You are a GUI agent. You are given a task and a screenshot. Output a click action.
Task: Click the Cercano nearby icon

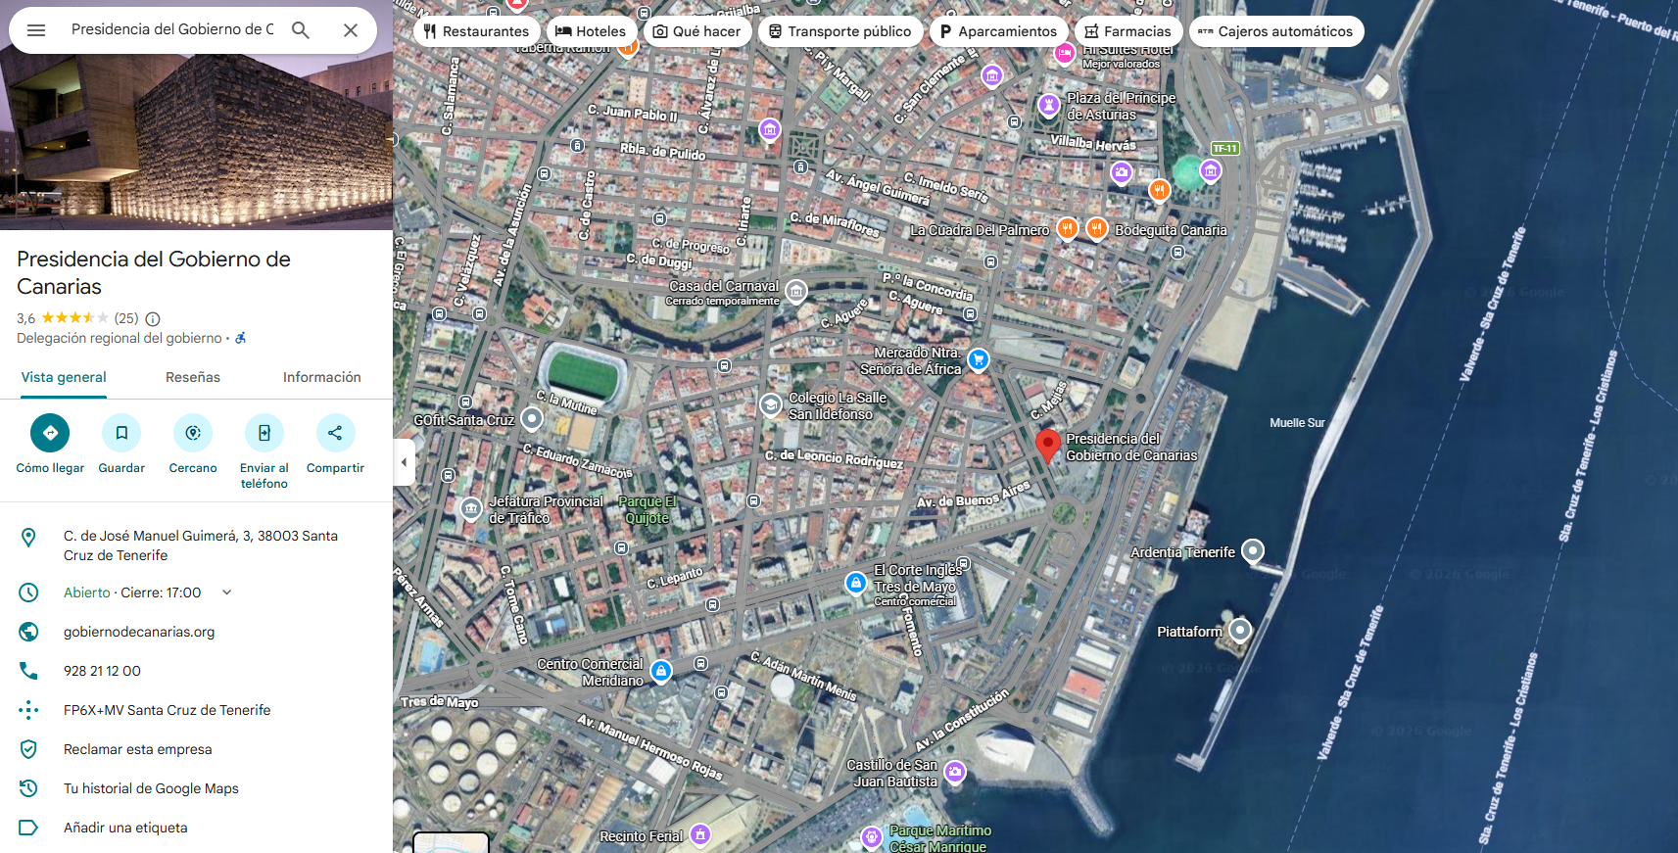click(x=193, y=433)
